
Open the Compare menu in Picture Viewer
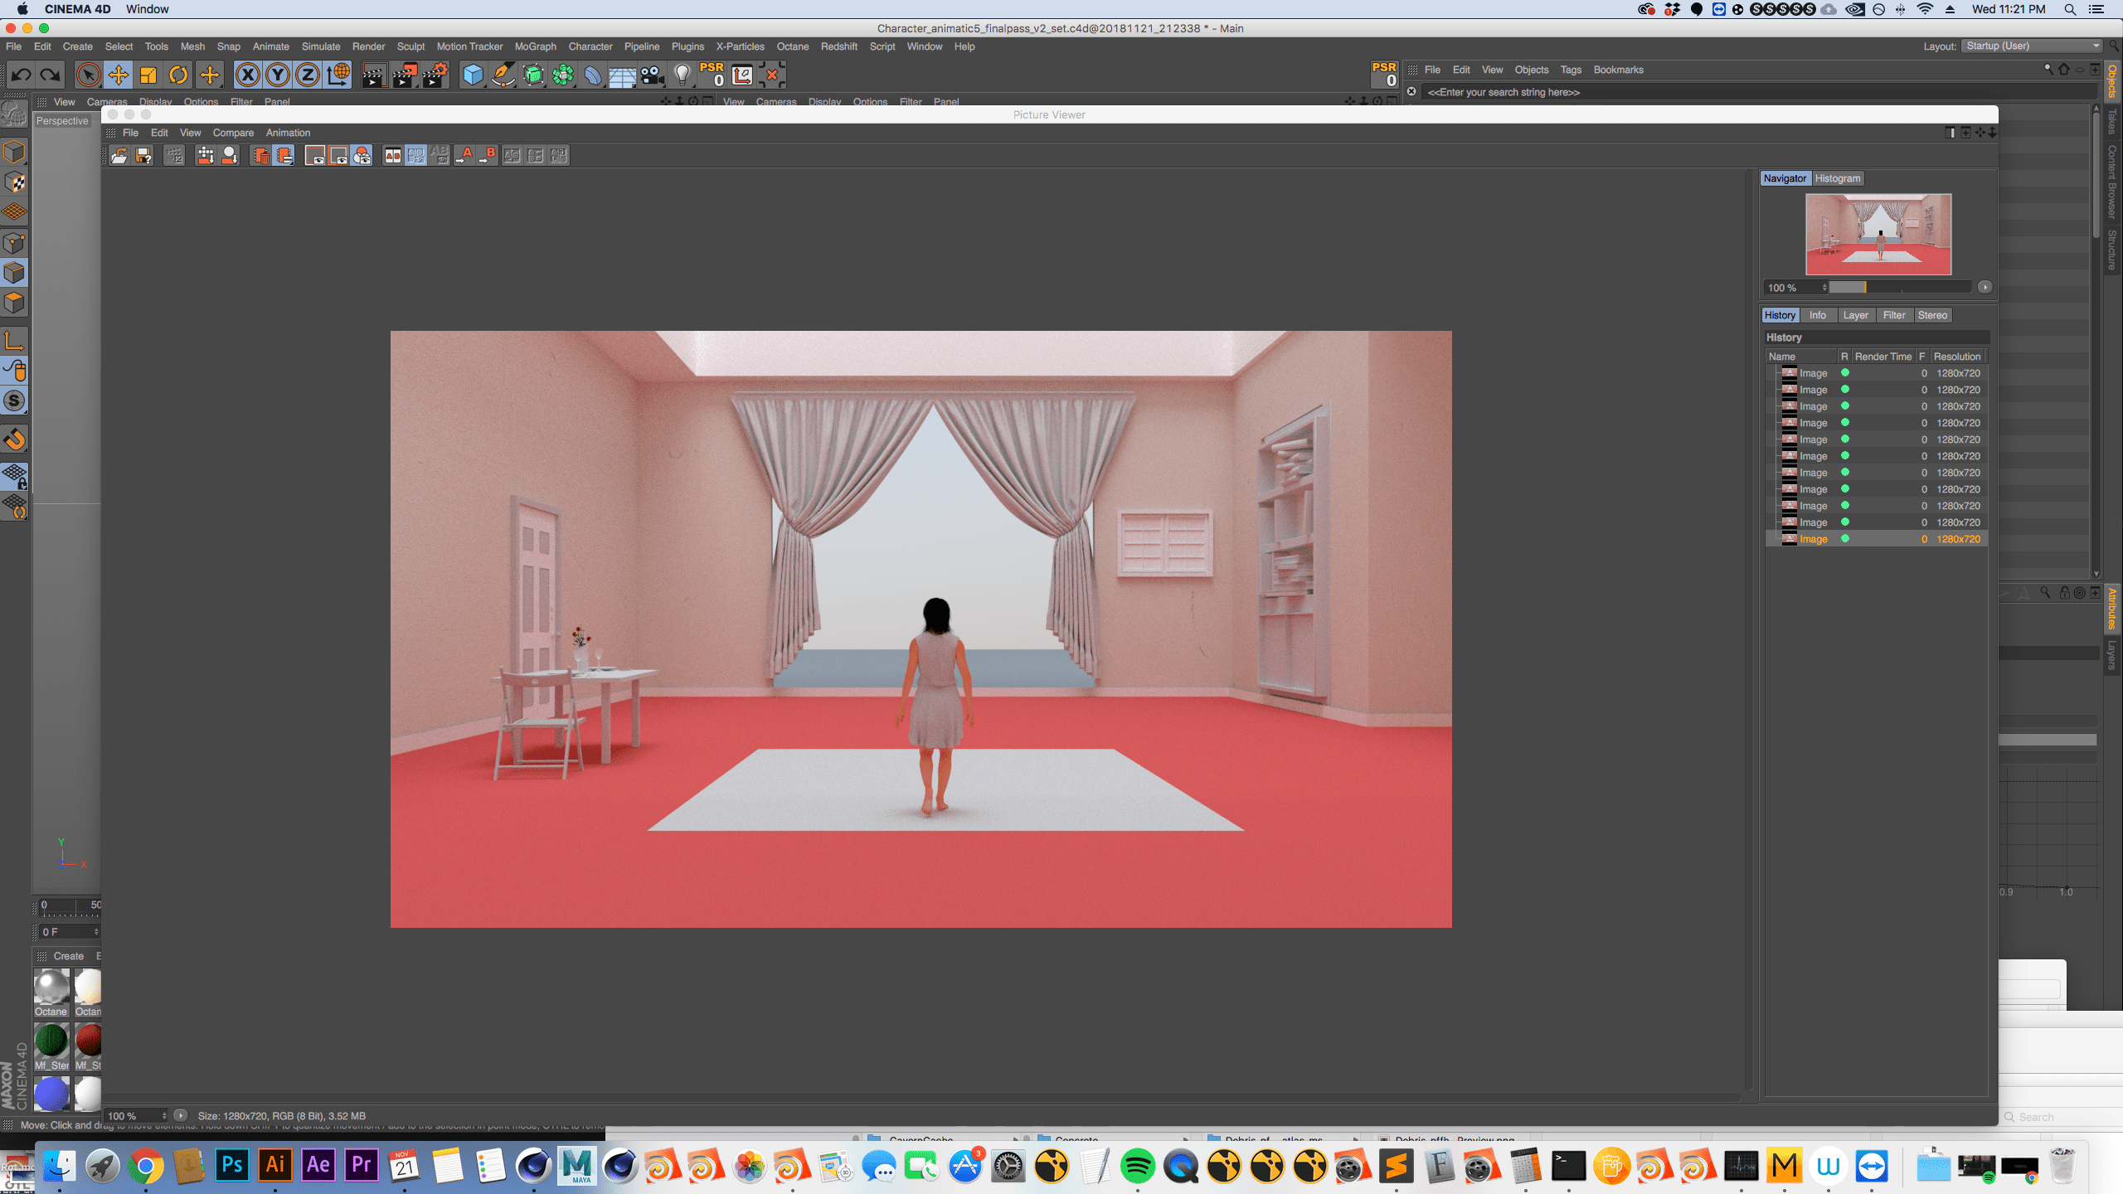pyautogui.click(x=233, y=133)
